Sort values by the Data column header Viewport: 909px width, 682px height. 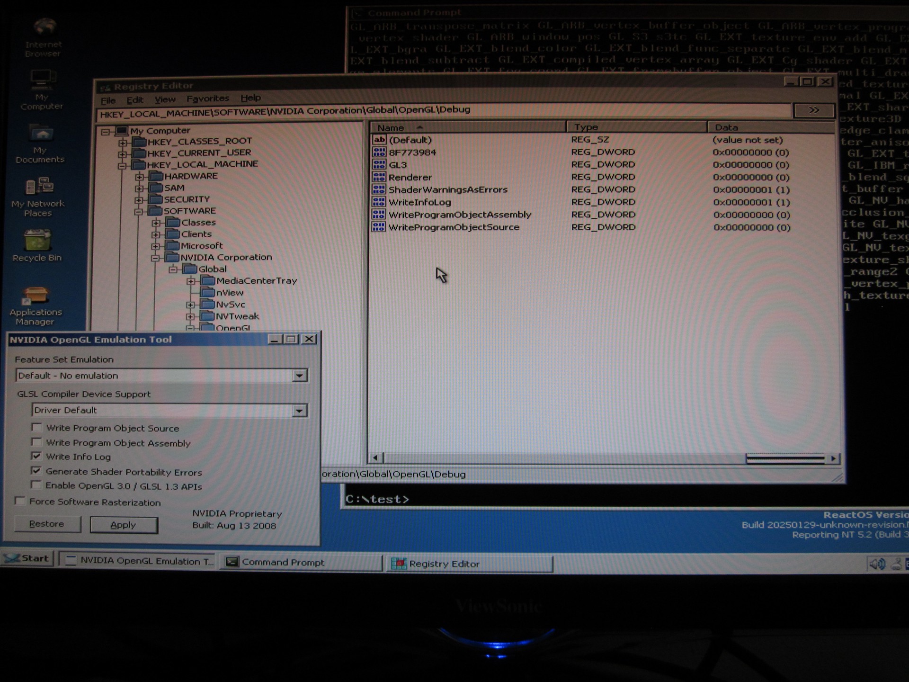pyautogui.click(x=772, y=127)
